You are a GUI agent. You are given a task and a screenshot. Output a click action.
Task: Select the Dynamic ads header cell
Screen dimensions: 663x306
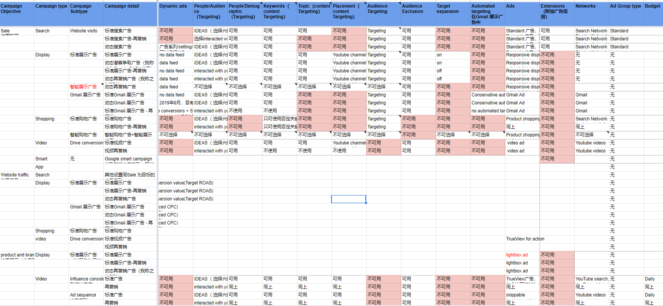(175, 14)
